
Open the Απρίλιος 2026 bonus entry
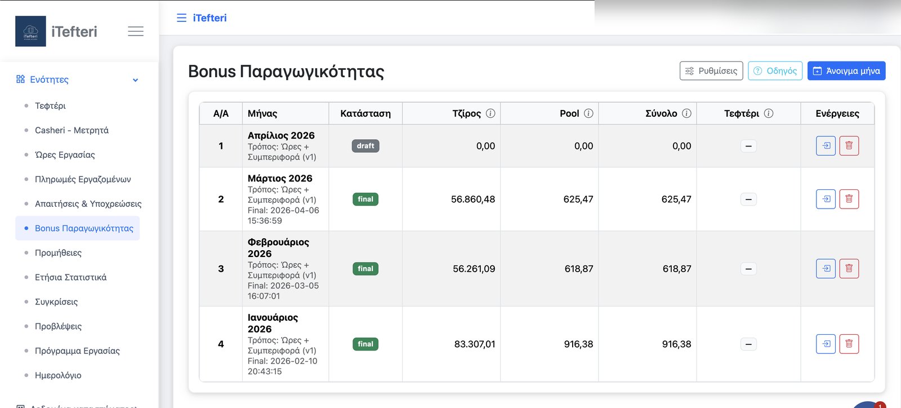[x=826, y=146]
